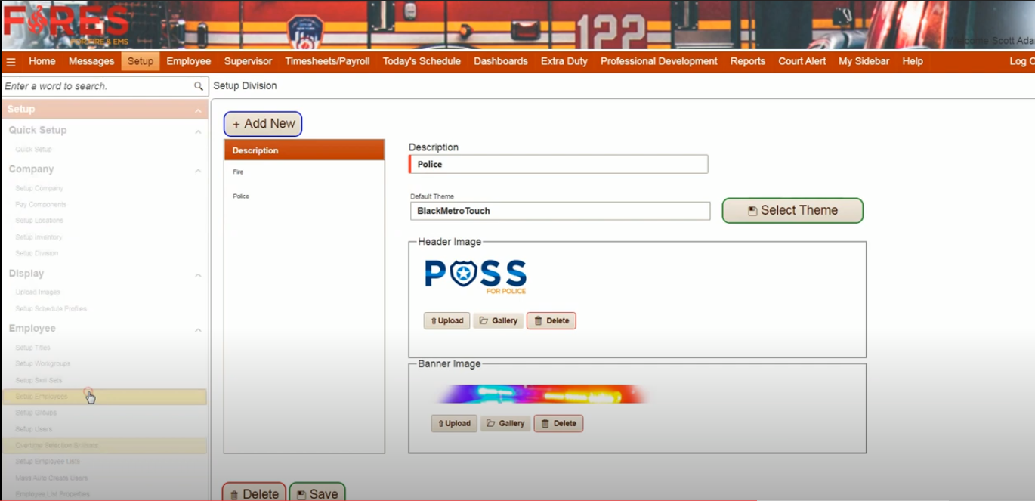Open Setup Division in sidebar
This screenshot has height=501, width=1035.
pos(37,253)
